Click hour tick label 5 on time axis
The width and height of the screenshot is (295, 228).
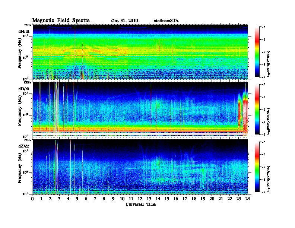click(x=77, y=199)
